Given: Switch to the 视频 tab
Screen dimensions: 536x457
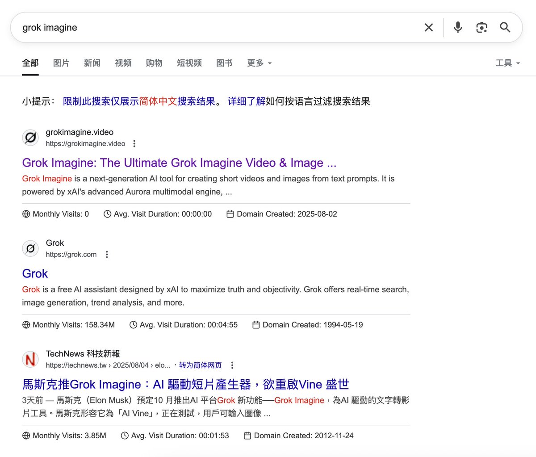Looking at the screenshot, I should click(123, 63).
